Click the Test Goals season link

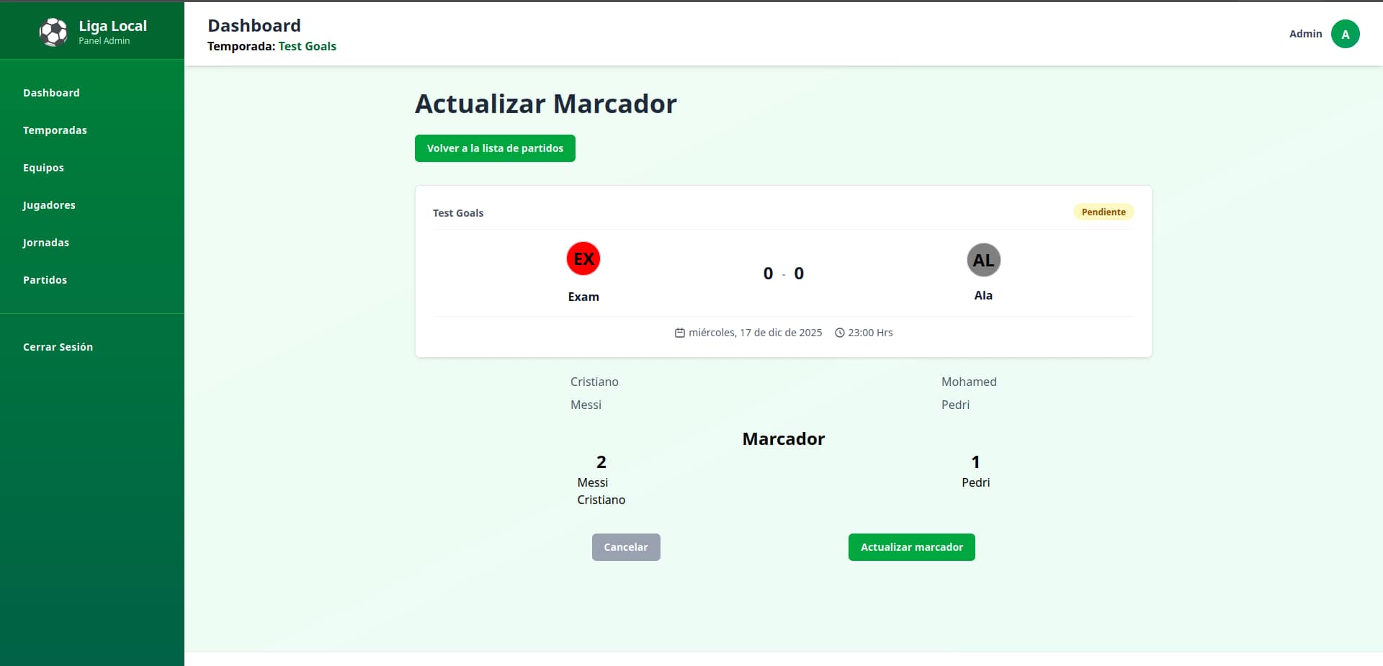tap(307, 46)
